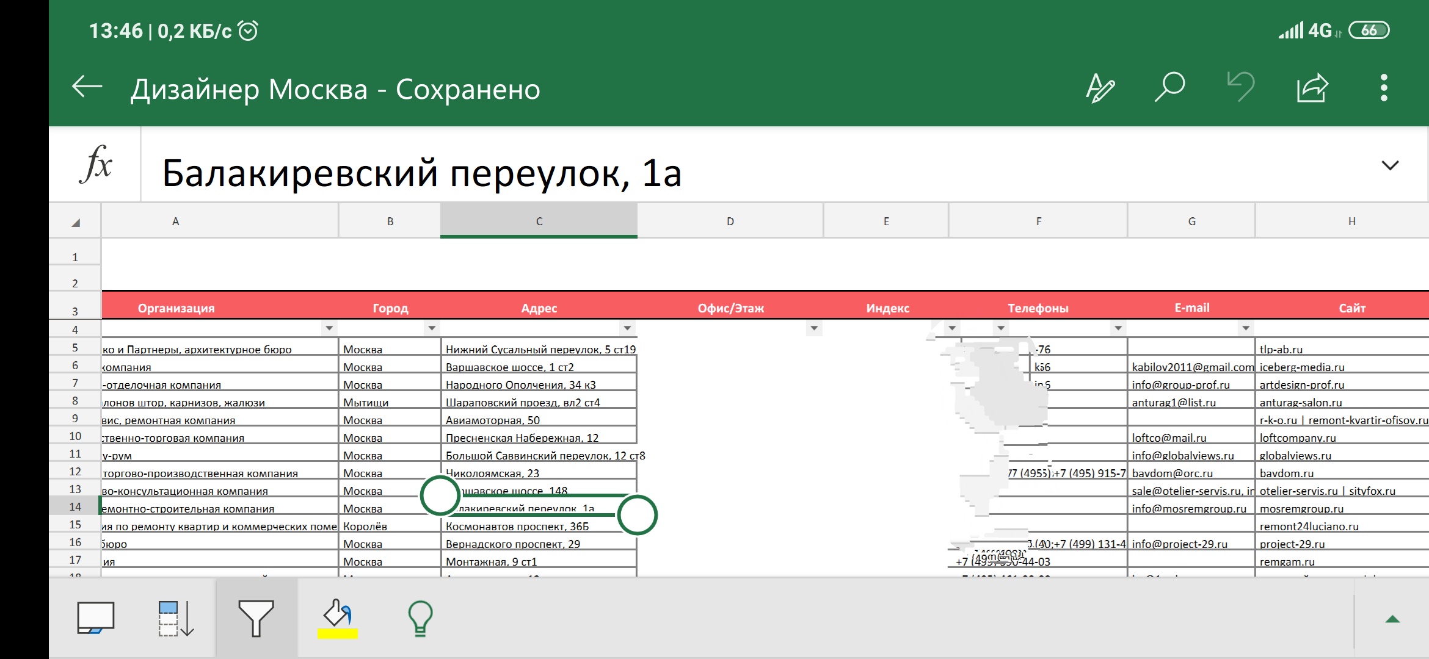Tap the fx function icon
Viewport: 1429px width, 659px height.
(96, 165)
